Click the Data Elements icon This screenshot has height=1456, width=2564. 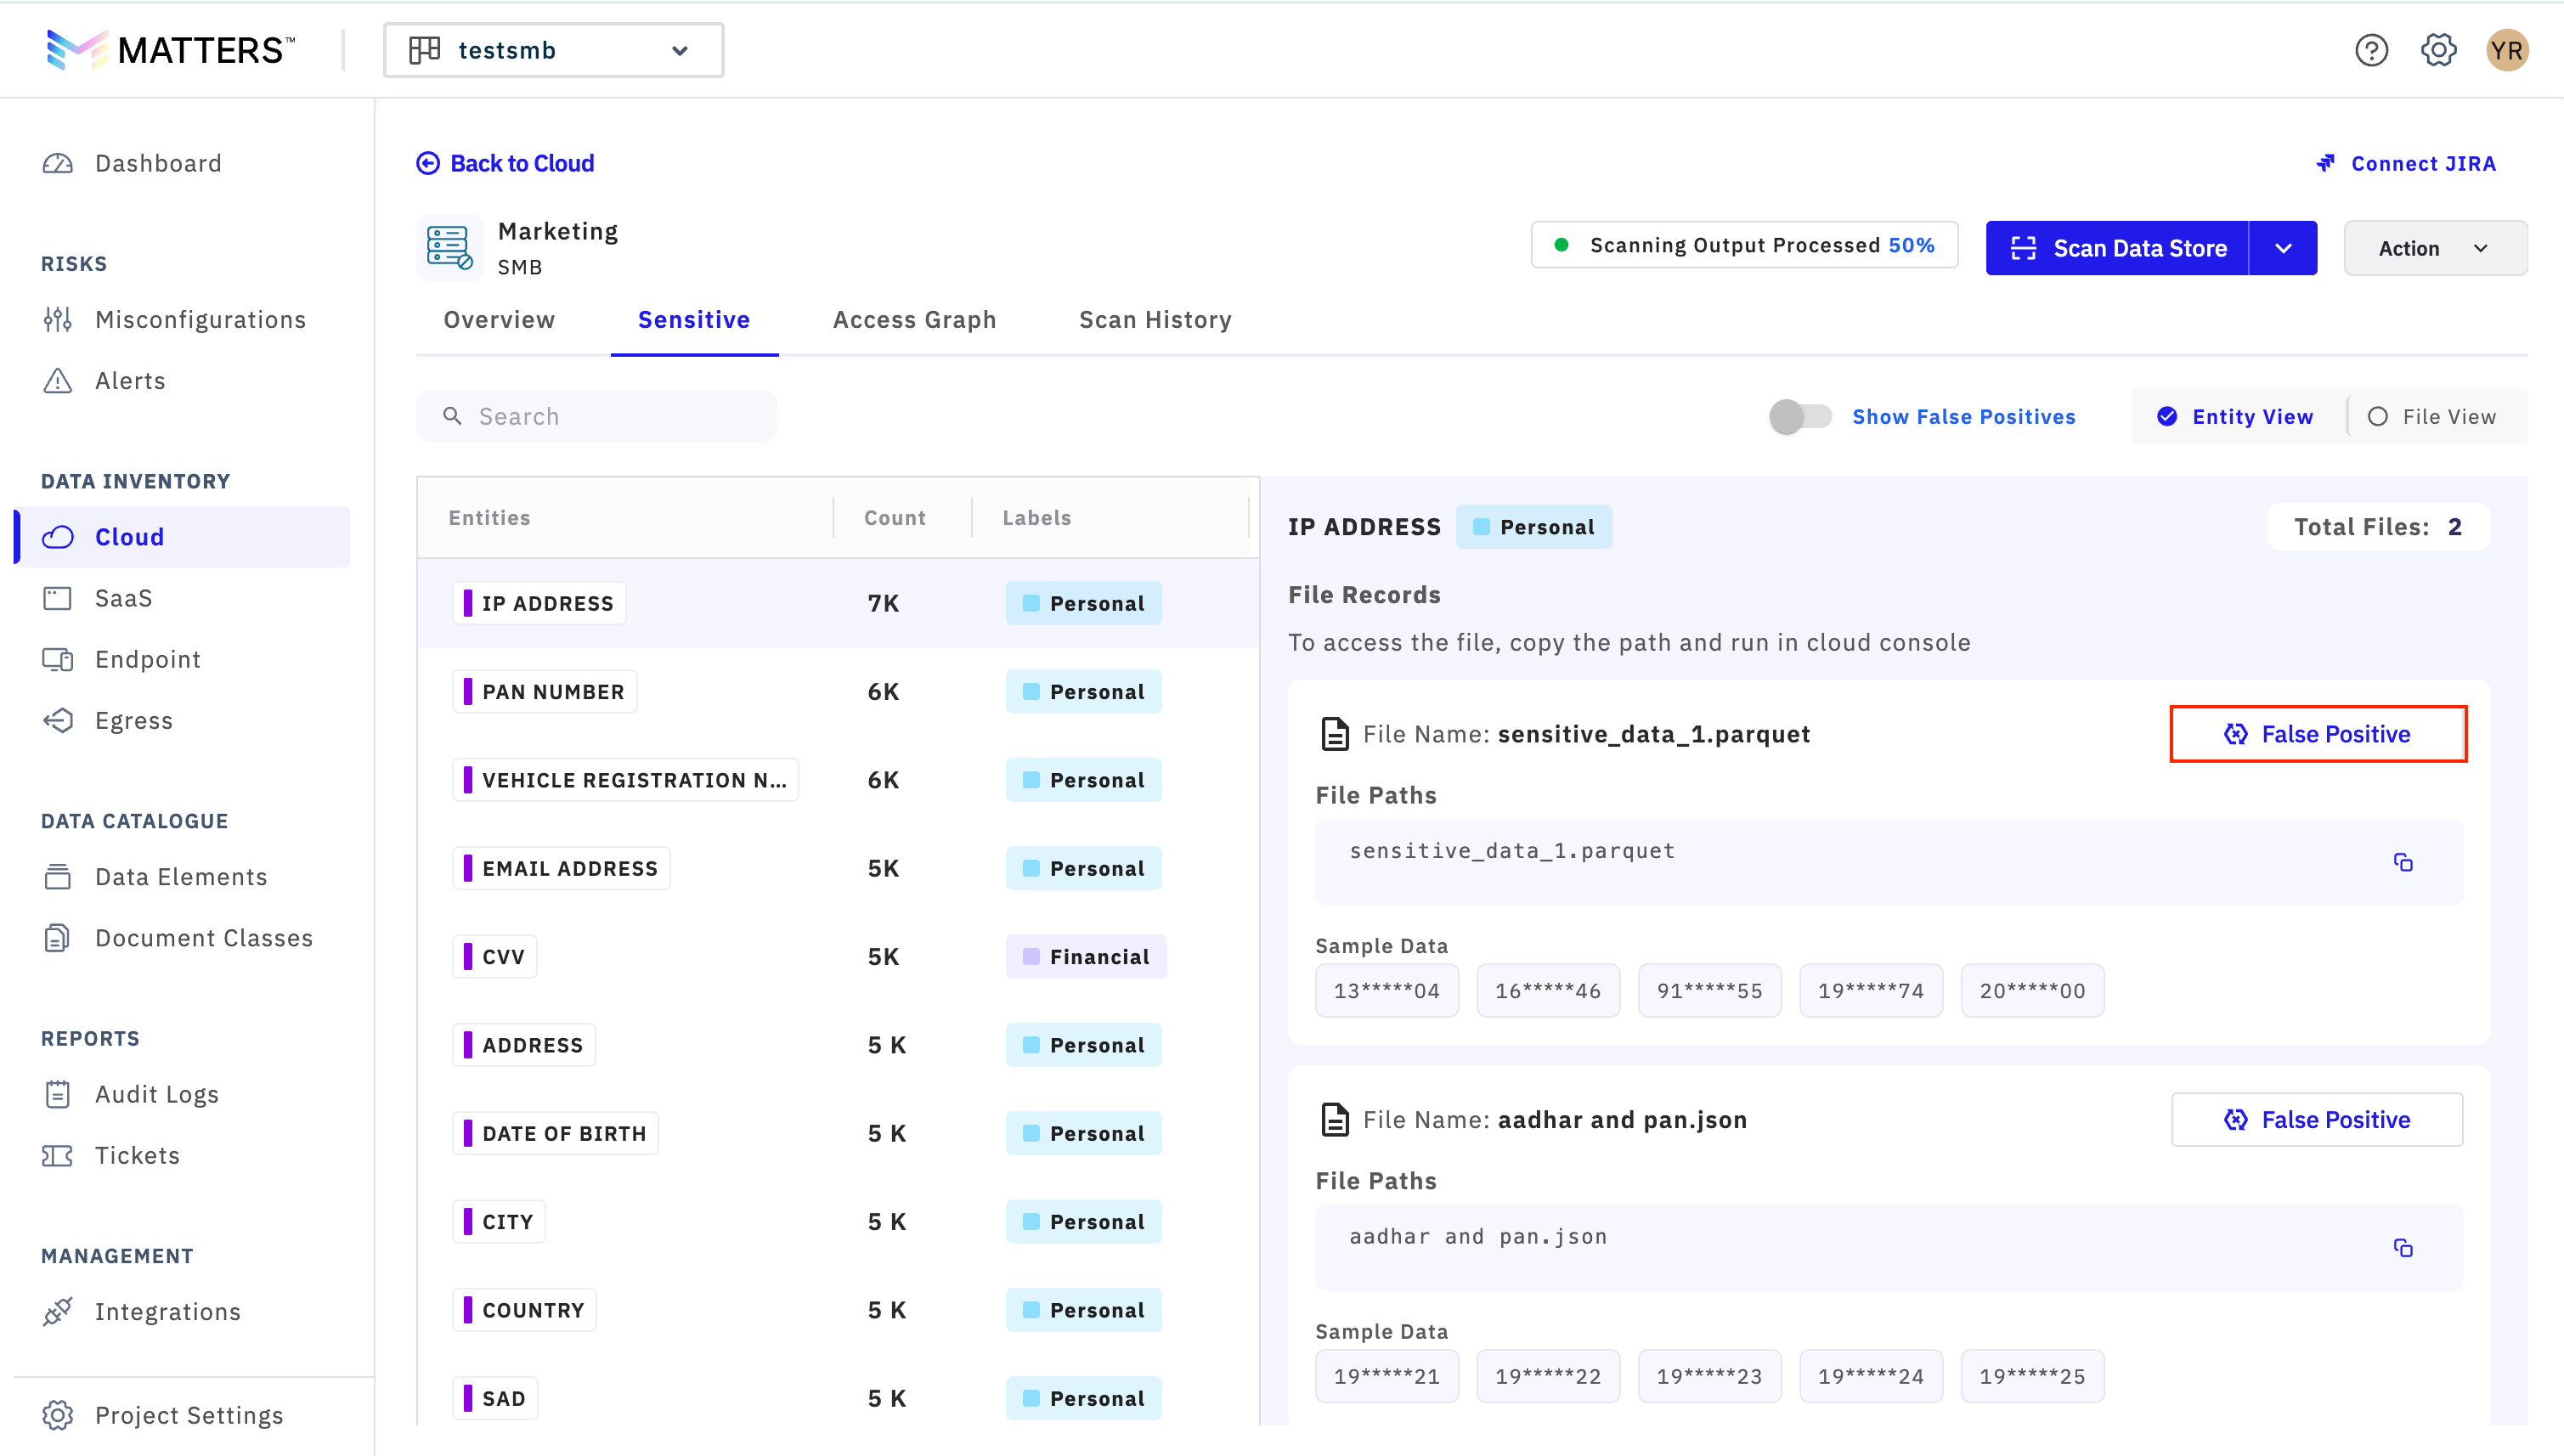pos(58,876)
